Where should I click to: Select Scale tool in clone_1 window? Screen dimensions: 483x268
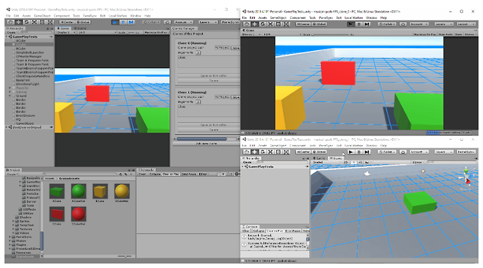(x=270, y=152)
